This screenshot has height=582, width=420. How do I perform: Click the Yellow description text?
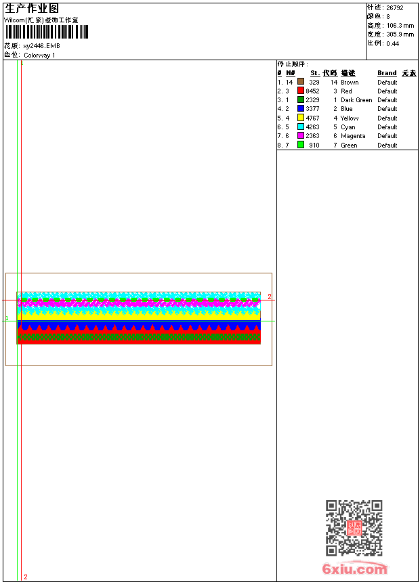(x=350, y=118)
